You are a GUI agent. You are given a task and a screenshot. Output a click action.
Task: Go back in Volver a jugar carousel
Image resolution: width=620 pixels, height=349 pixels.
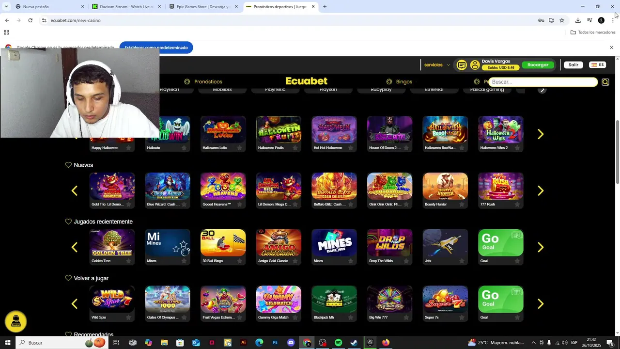(x=75, y=304)
